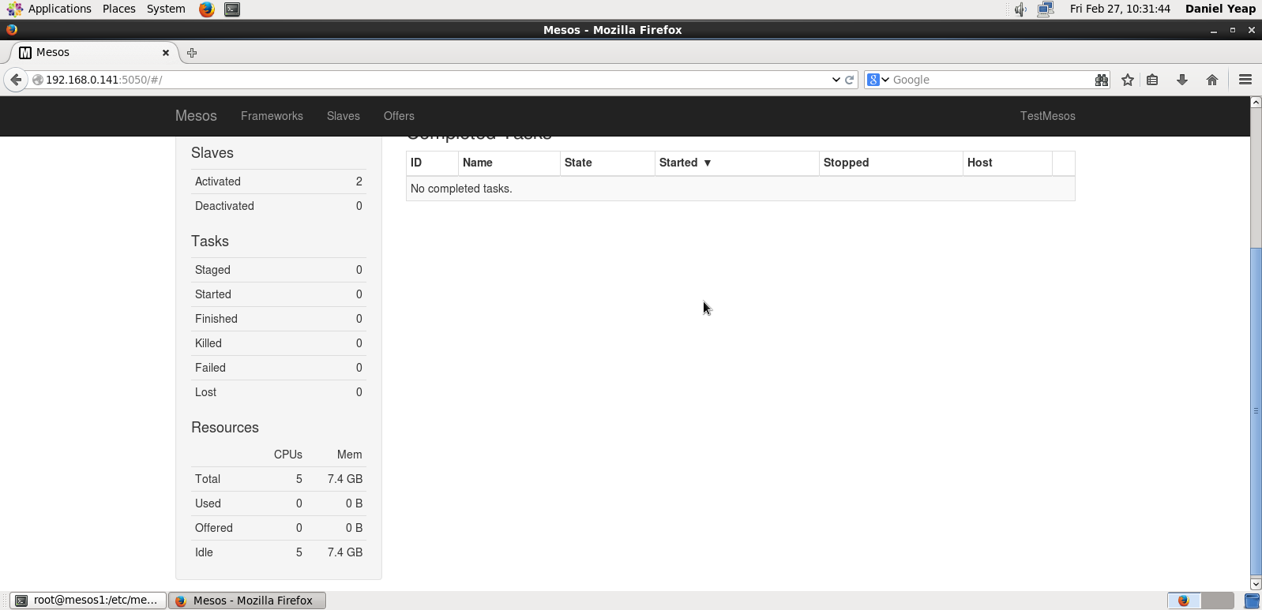Go to the Frameworks page
The image size is (1262, 610).
coord(272,116)
